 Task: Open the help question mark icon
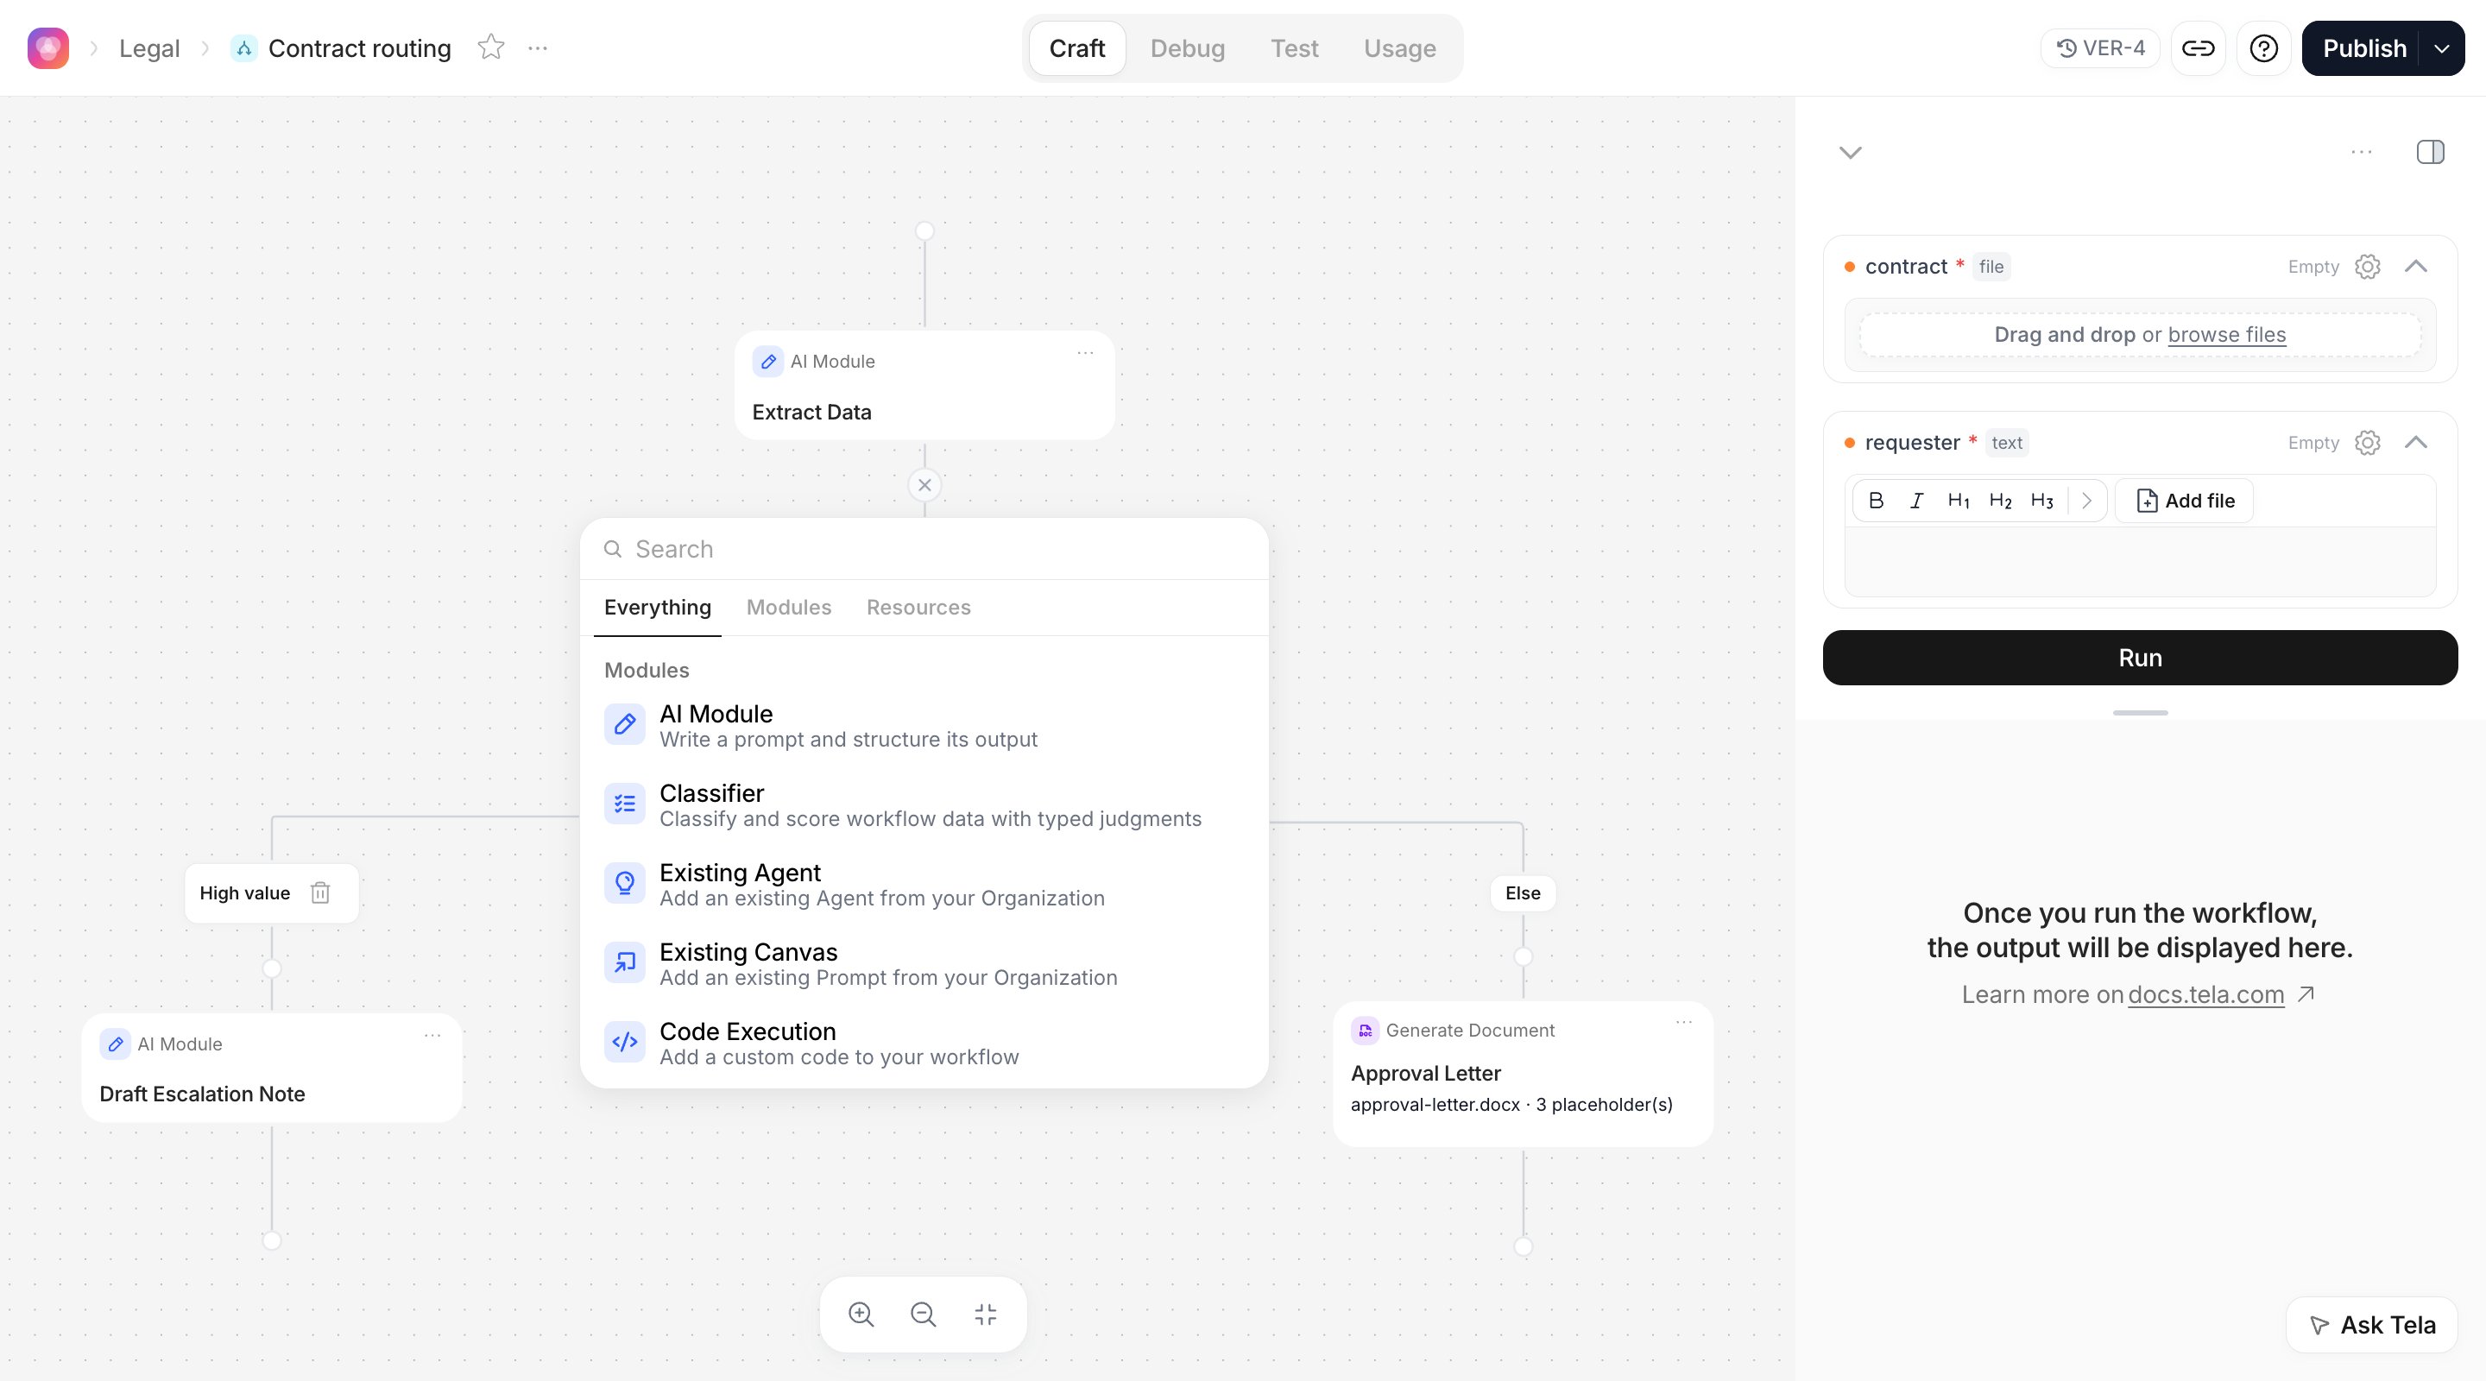[x=2263, y=48]
